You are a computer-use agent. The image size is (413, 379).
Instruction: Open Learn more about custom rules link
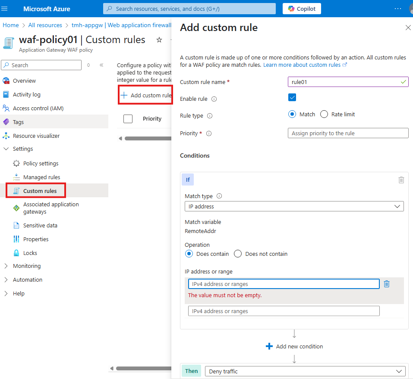(x=305, y=65)
